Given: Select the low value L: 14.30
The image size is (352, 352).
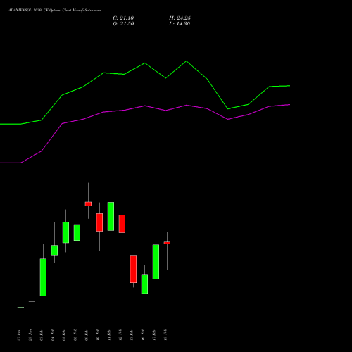Looking at the screenshot, I should [x=180, y=24].
